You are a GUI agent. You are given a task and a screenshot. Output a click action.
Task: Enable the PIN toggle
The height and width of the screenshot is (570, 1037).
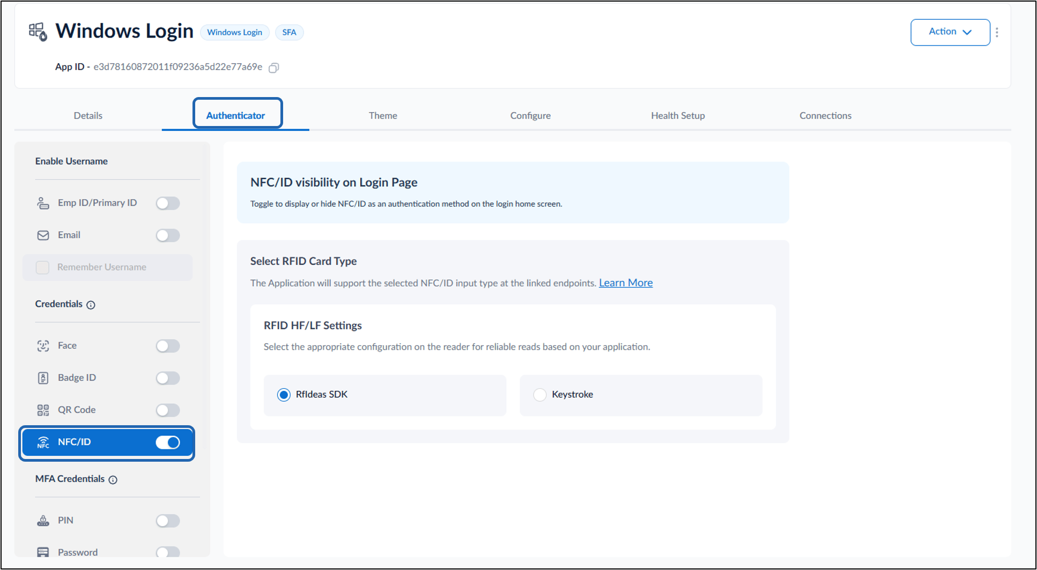pos(168,521)
